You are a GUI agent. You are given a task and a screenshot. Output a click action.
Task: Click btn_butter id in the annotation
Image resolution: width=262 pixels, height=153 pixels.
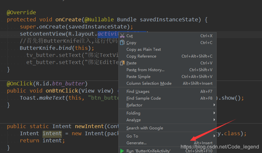pos(68,84)
